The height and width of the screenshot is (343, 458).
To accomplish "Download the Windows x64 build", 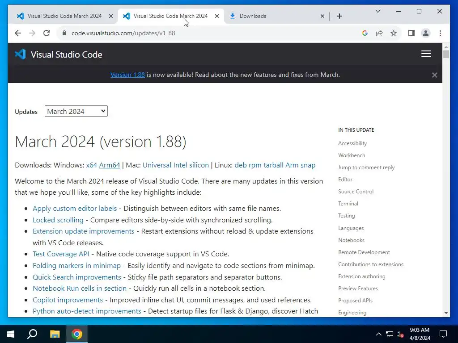I will point(91,165).
